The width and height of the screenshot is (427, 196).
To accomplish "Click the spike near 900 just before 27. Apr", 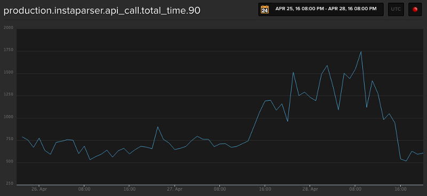I will point(157,127).
